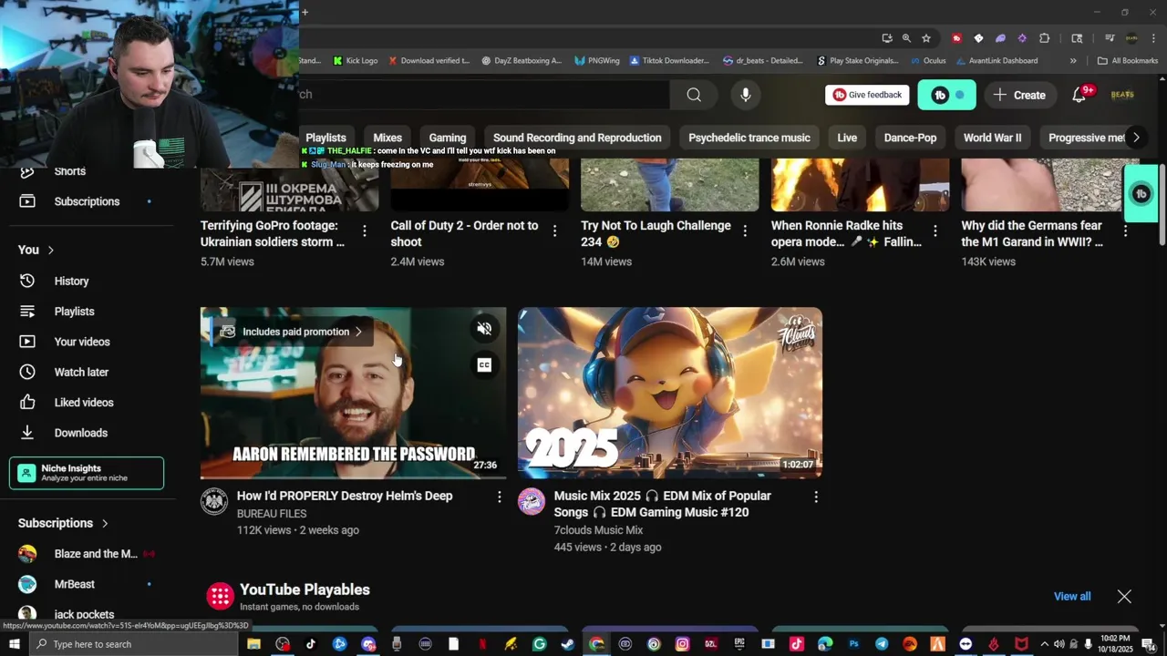Select the Psychedelic trance music chip

(x=749, y=138)
